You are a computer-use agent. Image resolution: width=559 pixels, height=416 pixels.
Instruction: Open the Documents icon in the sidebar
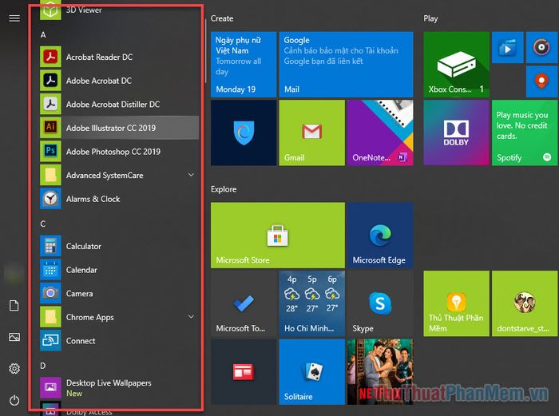(x=14, y=306)
